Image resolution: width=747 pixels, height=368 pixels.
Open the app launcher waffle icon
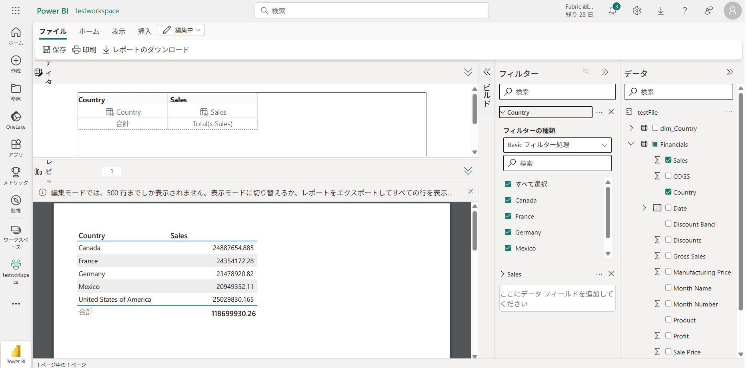click(16, 11)
